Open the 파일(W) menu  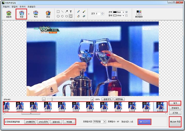click(6, 7)
